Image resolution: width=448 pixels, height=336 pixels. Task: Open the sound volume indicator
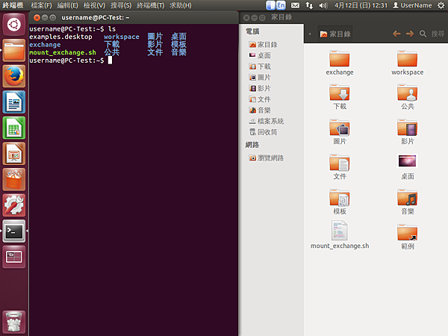point(323,5)
